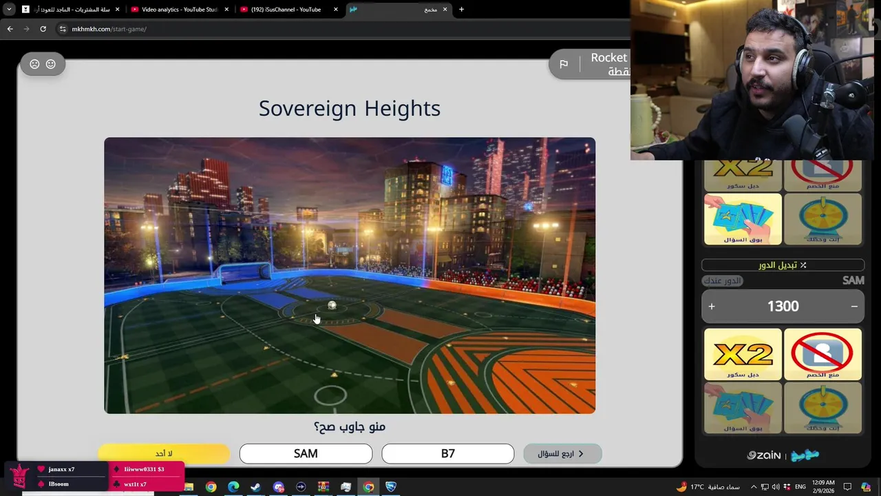
Task: Switch the ENG input language
Action: [x=800, y=487]
